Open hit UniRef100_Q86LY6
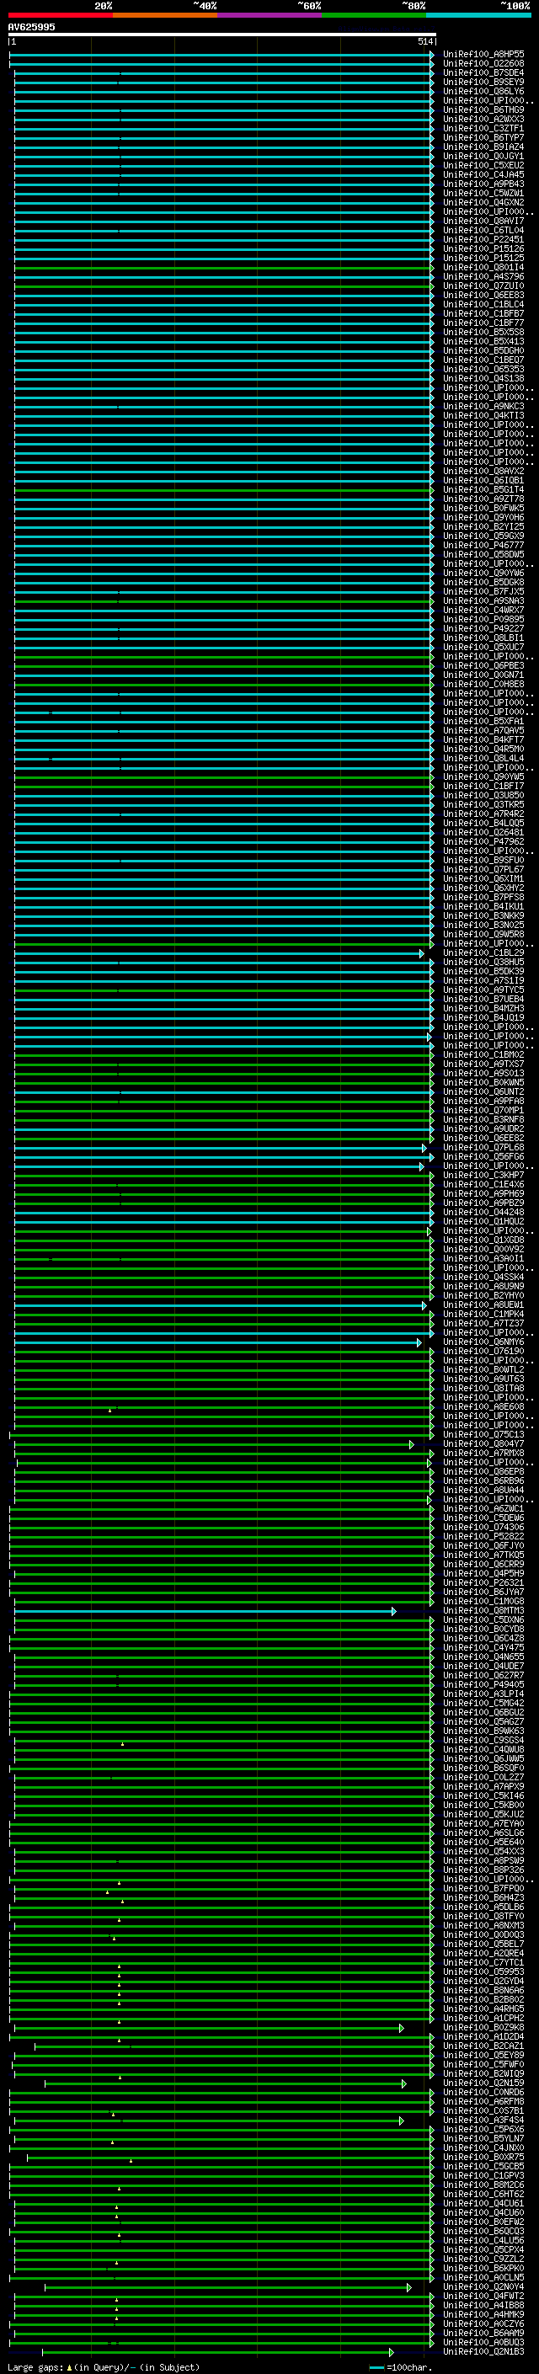 tap(483, 91)
